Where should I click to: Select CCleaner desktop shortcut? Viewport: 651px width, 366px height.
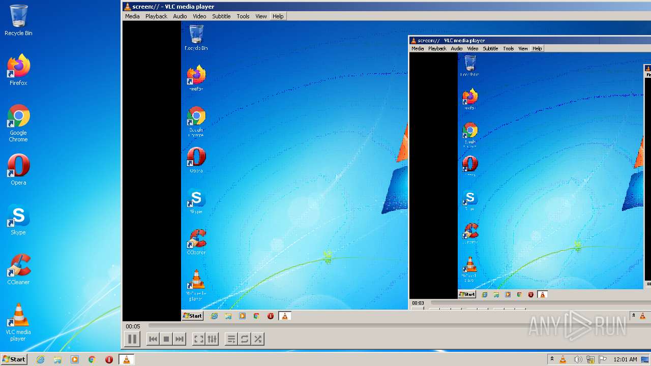[18, 269]
